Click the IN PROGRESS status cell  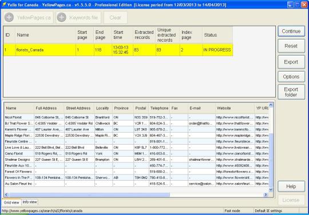coord(217,50)
